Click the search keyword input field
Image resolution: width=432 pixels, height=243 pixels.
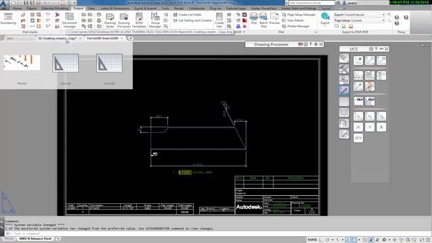[312, 3]
